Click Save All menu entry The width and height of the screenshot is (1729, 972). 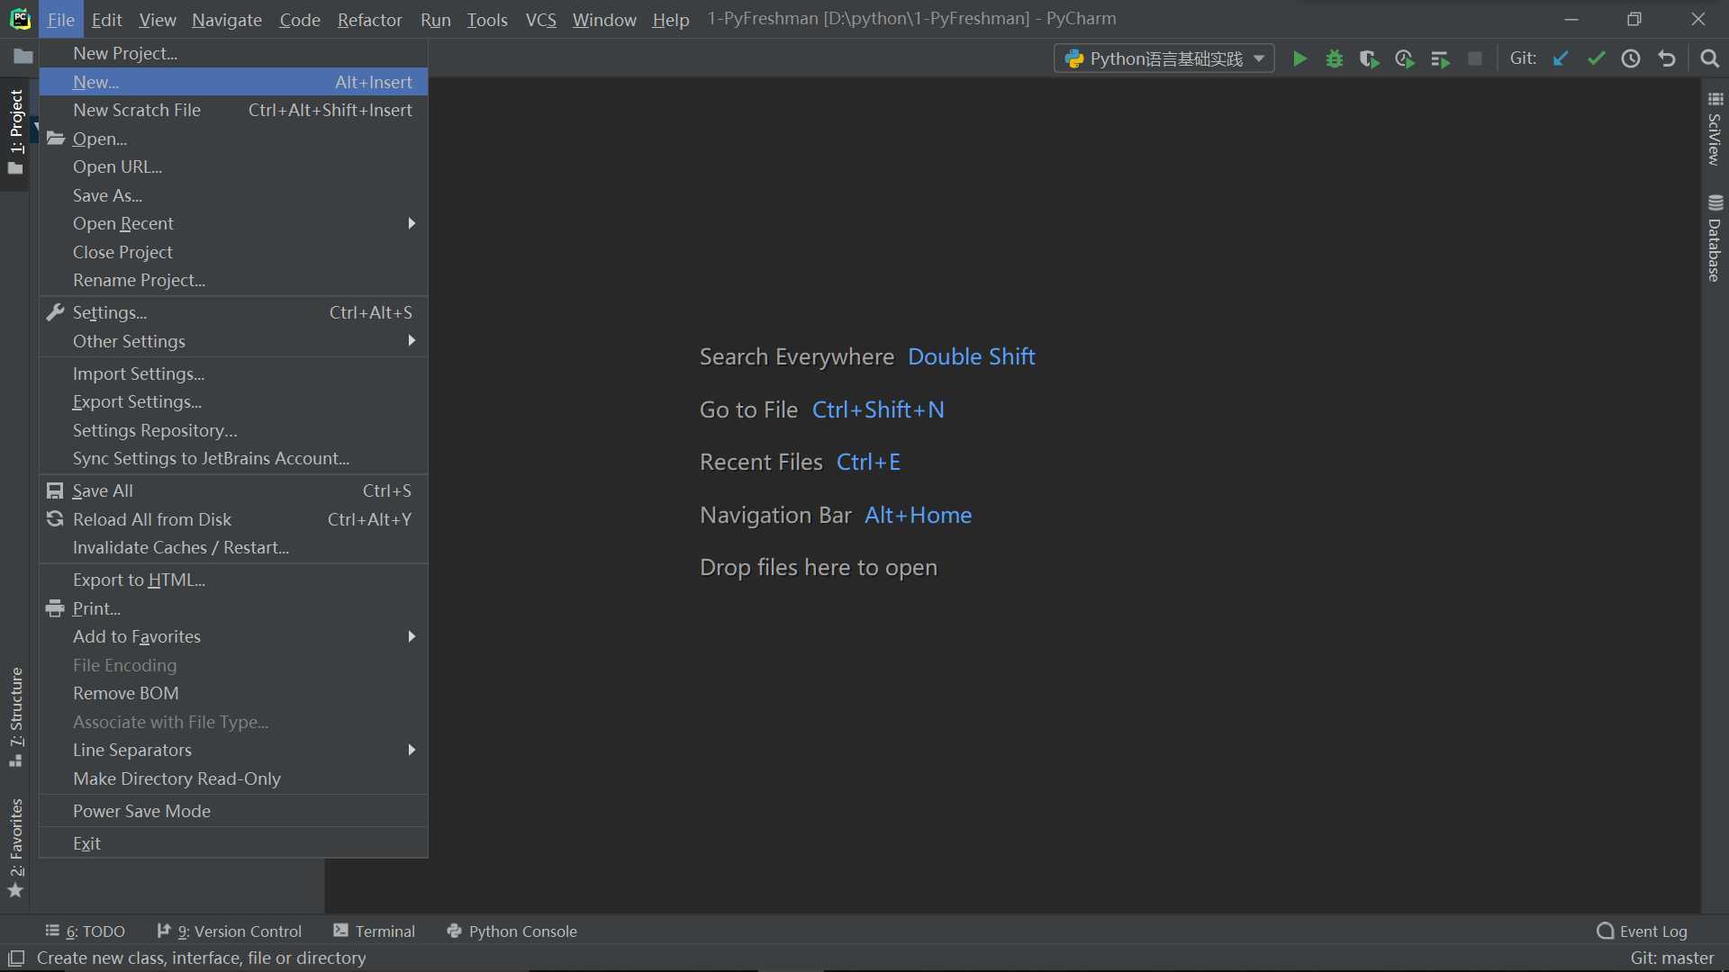pos(233,490)
